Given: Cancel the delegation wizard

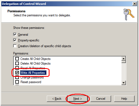Looking at the screenshot, I should [x=101, y=99].
